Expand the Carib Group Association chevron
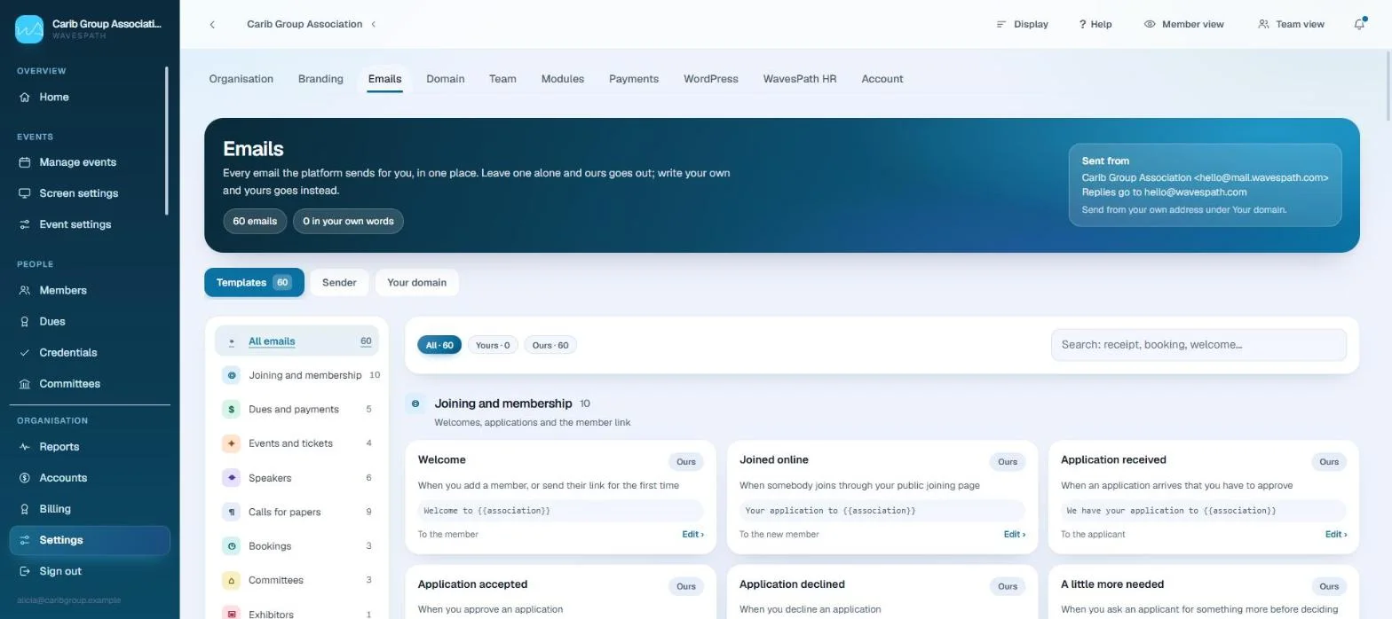This screenshot has height=619, width=1392. click(374, 24)
